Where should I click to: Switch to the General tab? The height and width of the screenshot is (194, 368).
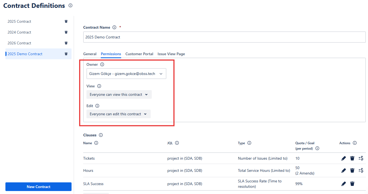pos(90,54)
